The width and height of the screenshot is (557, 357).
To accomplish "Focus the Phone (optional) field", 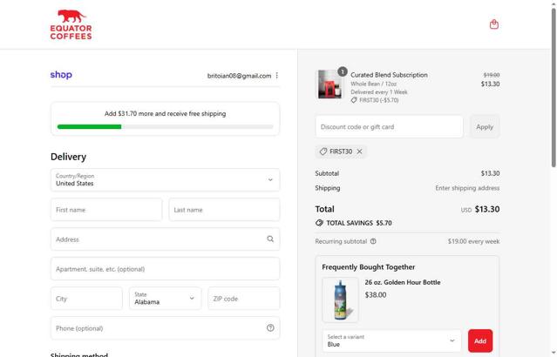I will click(165, 328).
